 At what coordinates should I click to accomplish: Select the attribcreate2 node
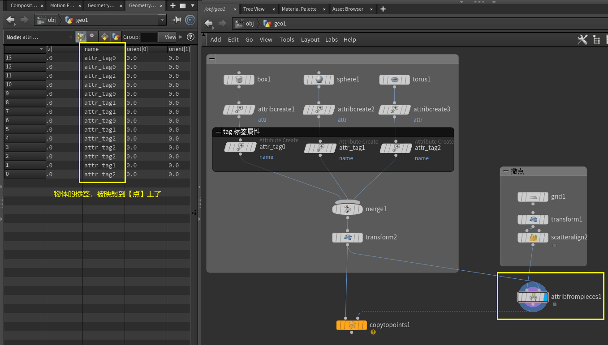coord(319,110)
